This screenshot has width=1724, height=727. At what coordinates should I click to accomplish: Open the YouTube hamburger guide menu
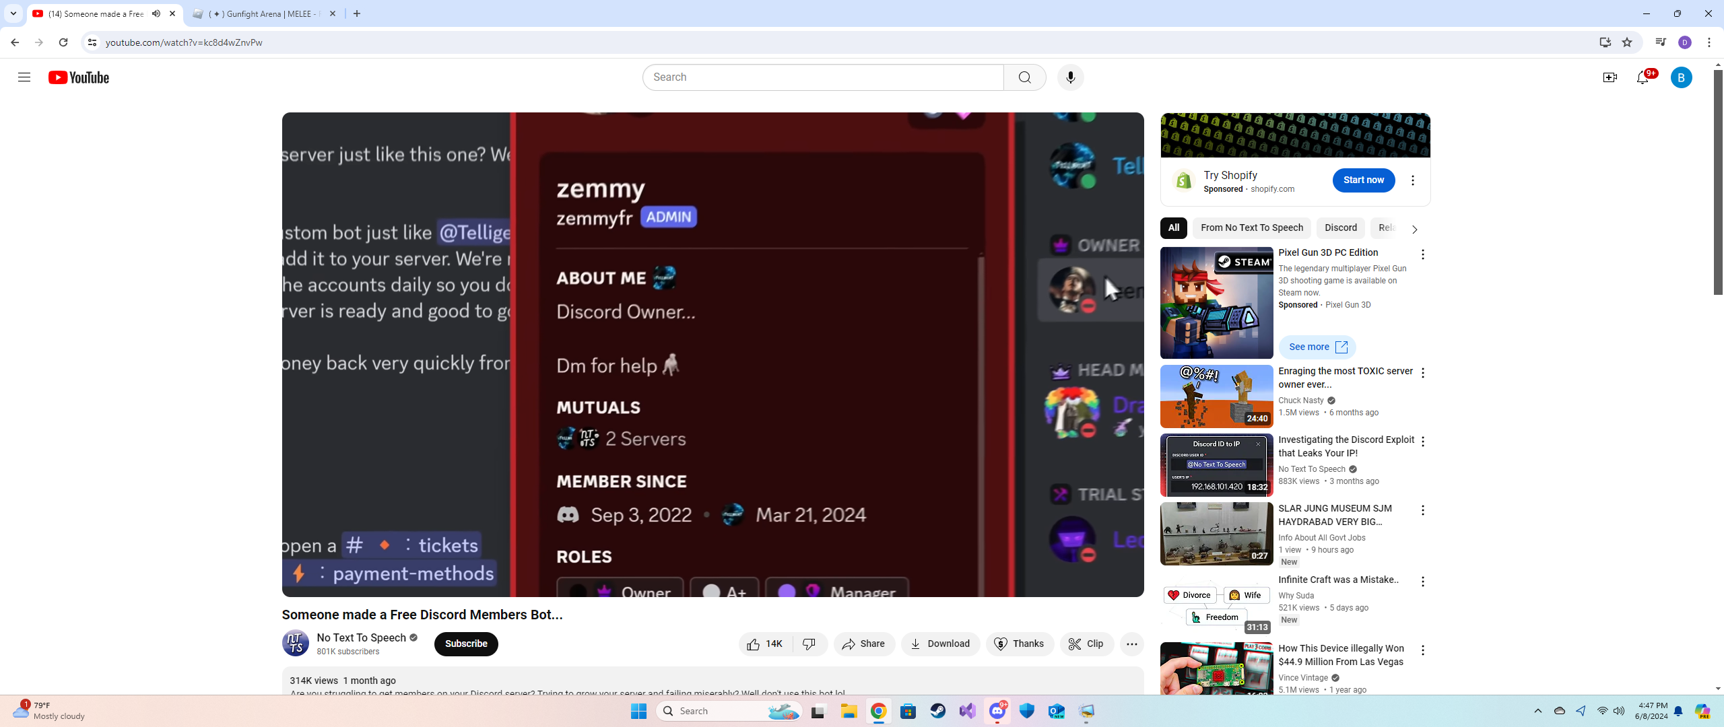(24, 77)
